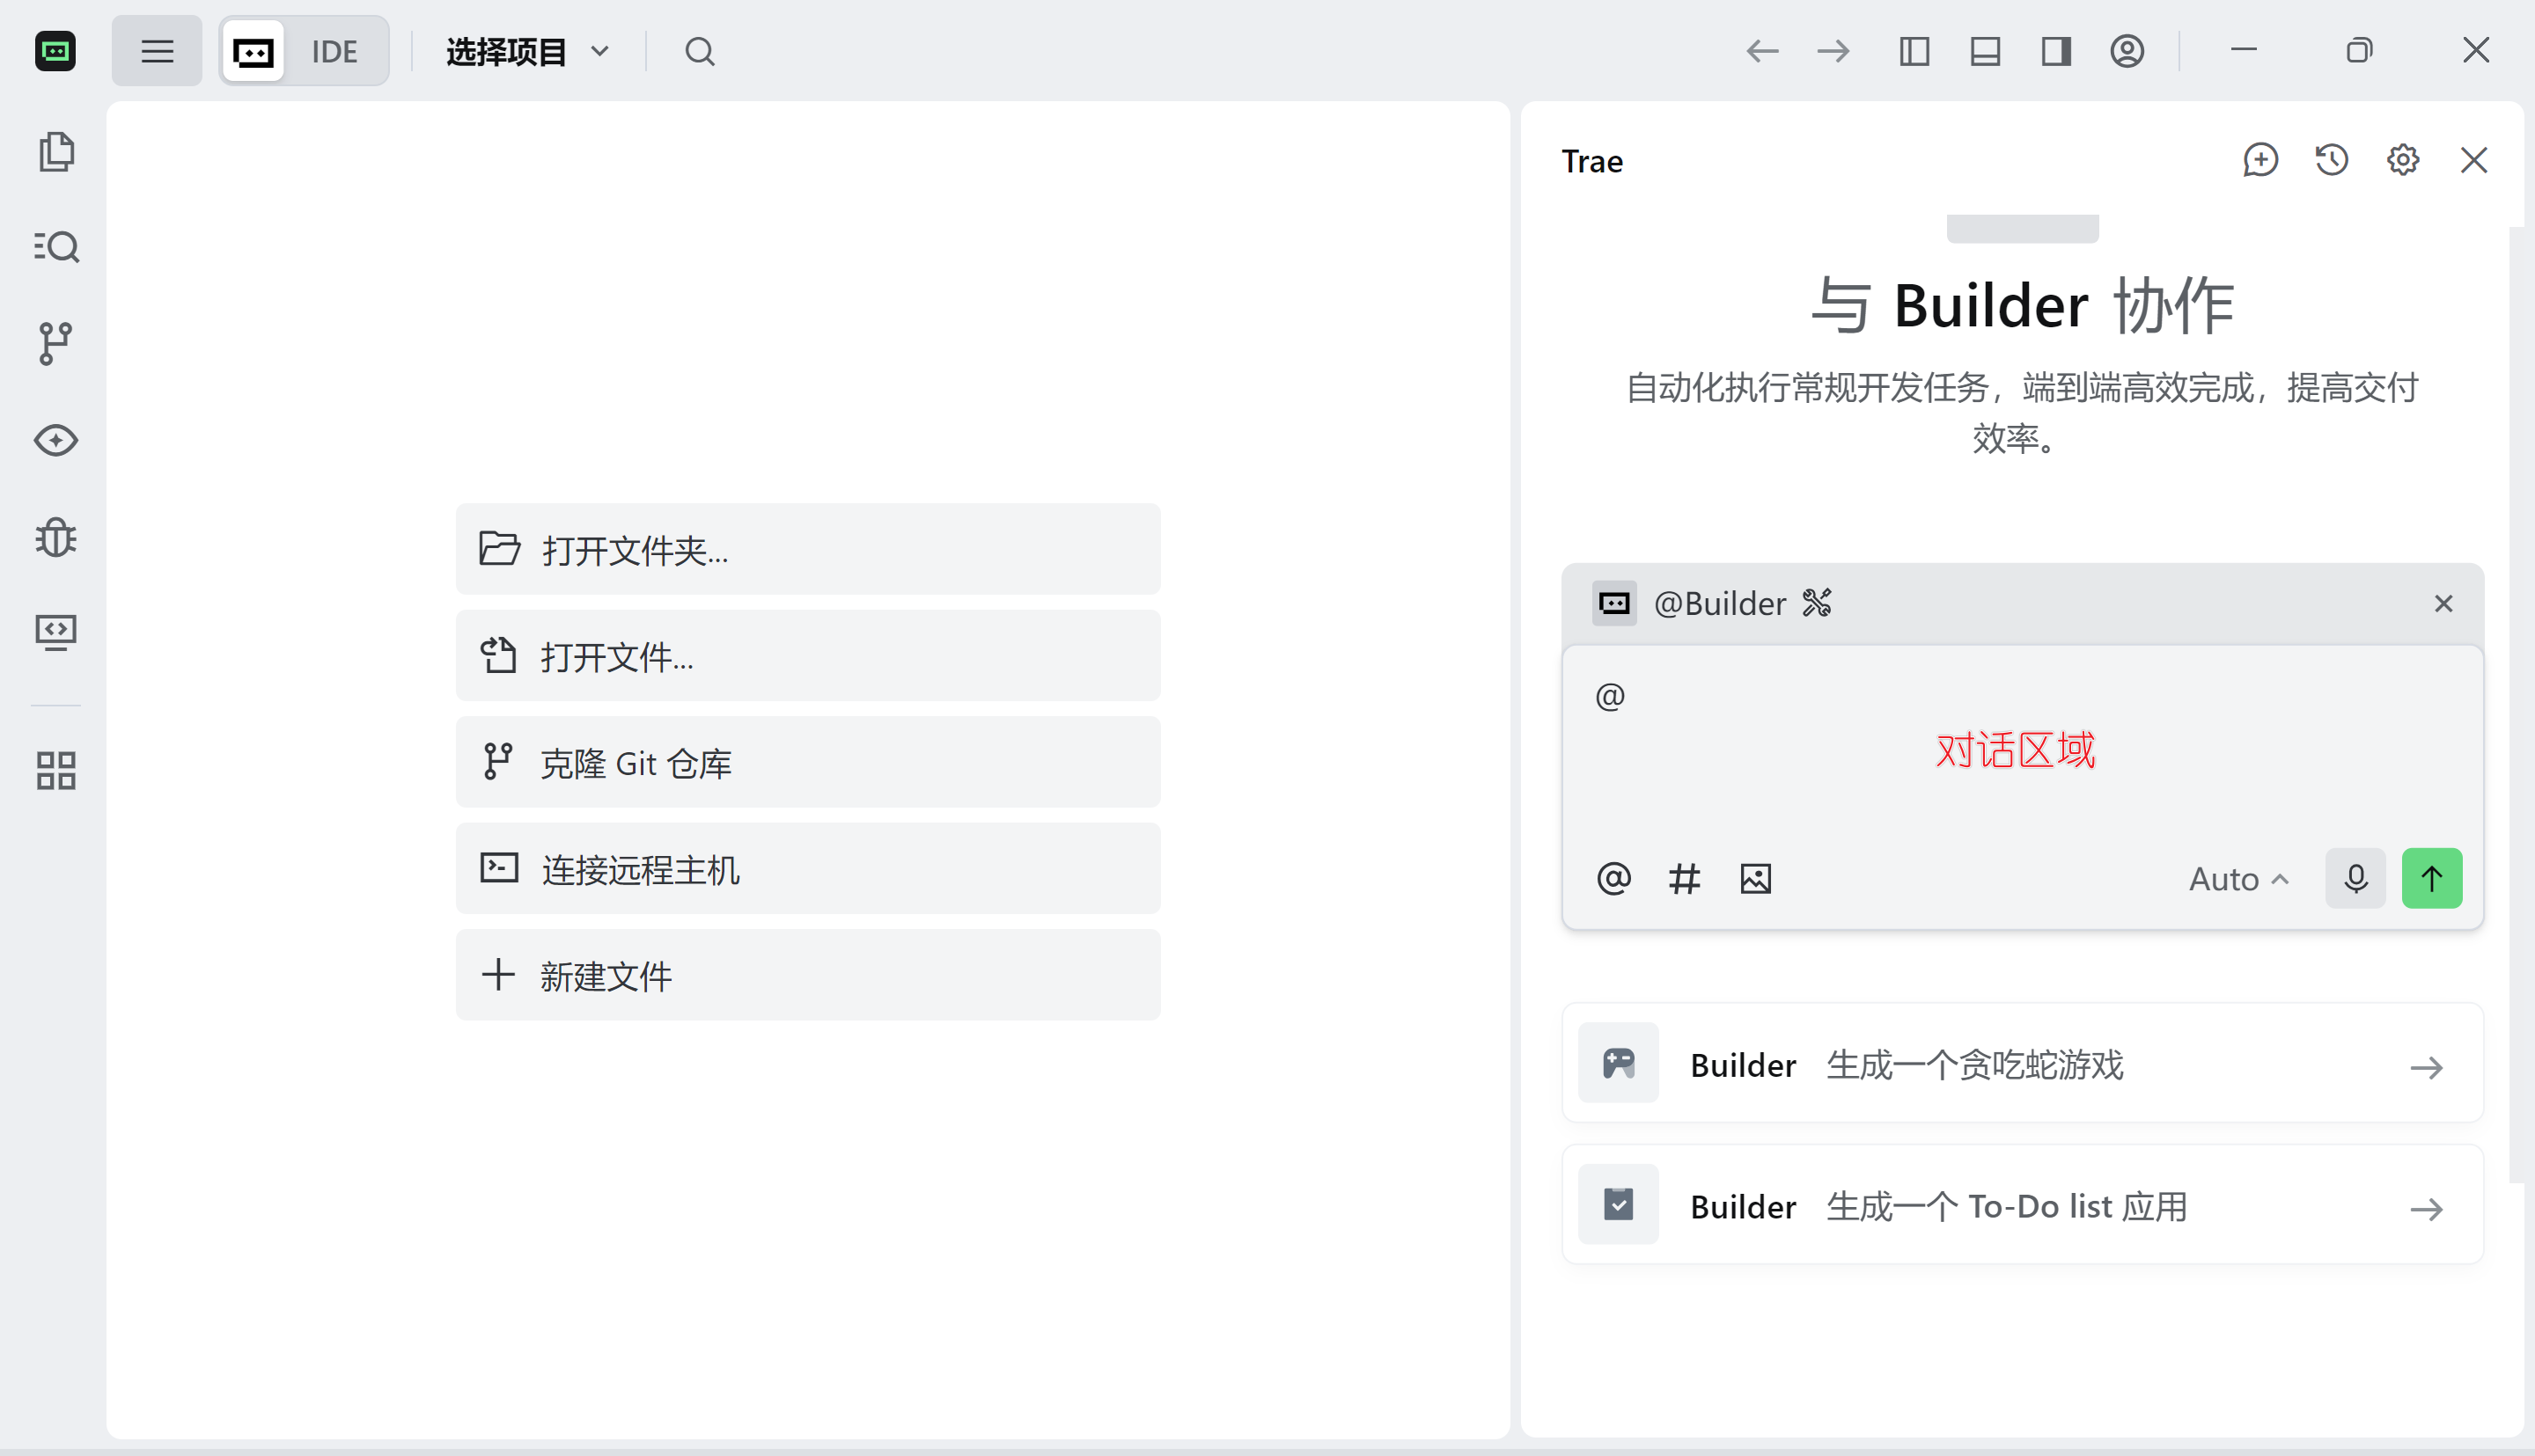Close the Trae side panel
This screenshot has width=2535, height=1456.
(2474, 160)
